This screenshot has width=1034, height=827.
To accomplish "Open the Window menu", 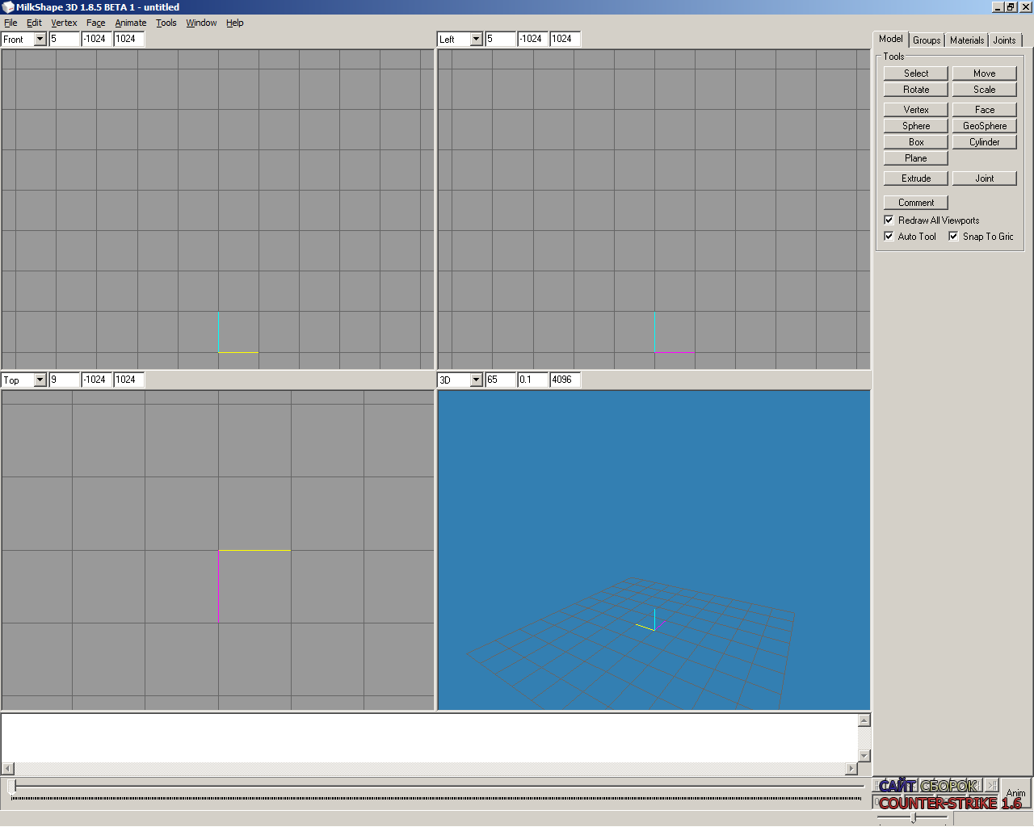I will 201,23.
